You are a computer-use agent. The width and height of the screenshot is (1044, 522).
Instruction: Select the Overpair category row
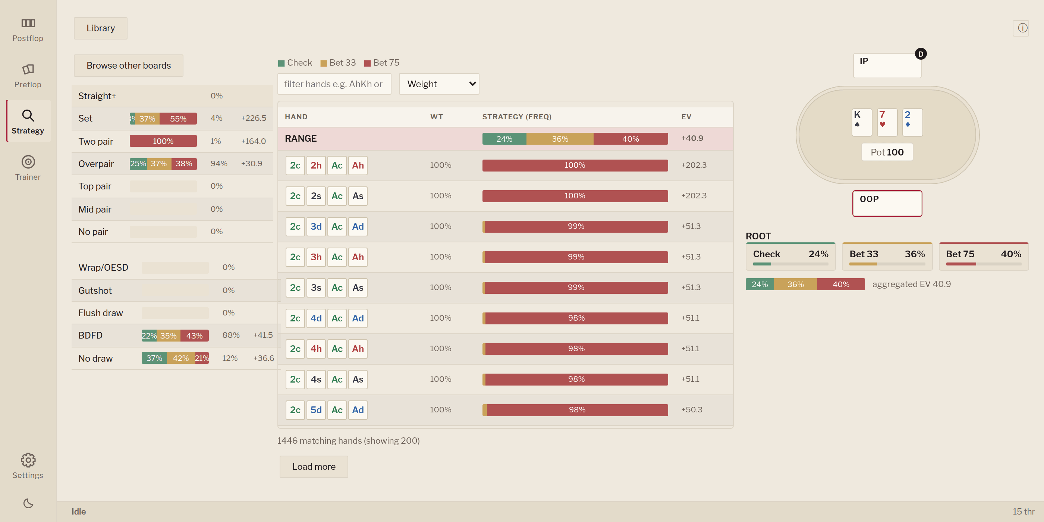172,164
